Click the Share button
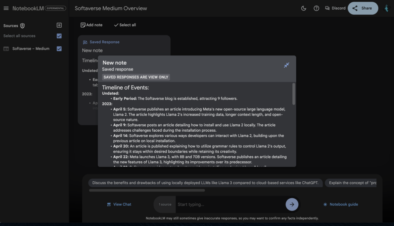The height and width of the screenshot is (226, 394). coord(362,8)
